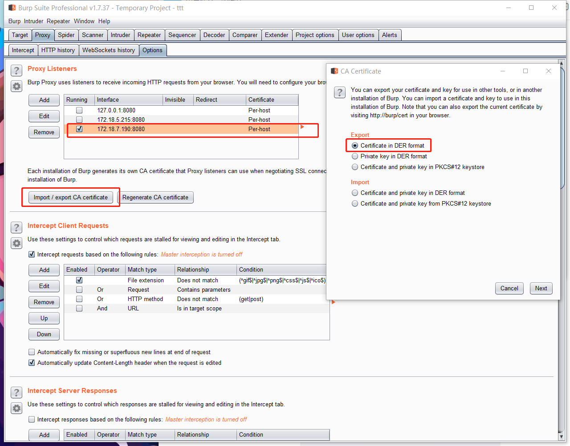Select import Certificate and private key from PKCS#12
The height and width of the screenshot is (446, 570).
pos(355,203)
